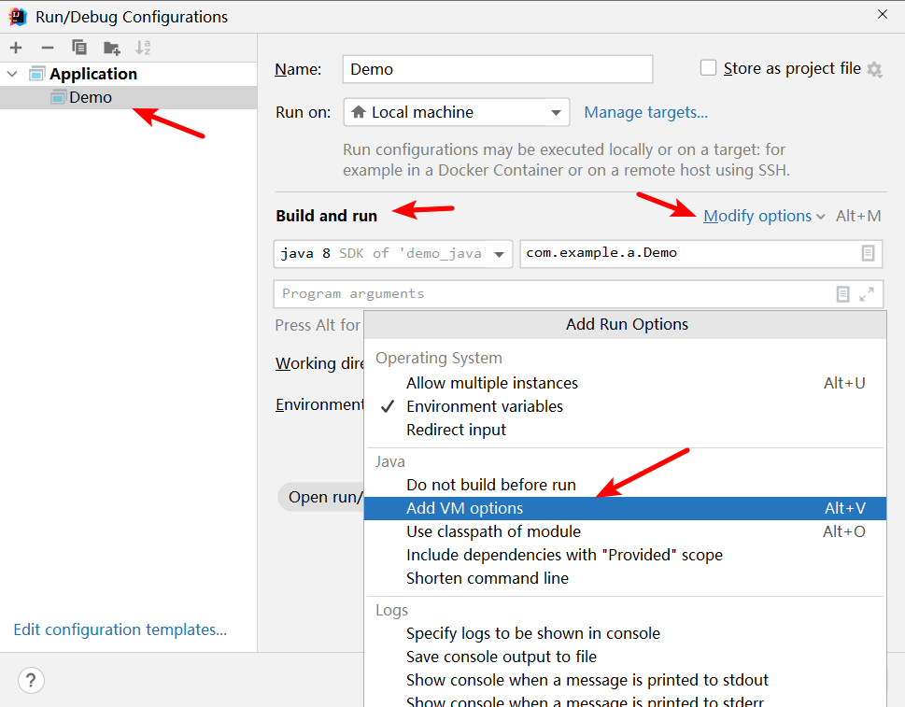Toggle the checked Environment variables option
Viewport: 905px width, 707px height.
click(x=484, y=406)
